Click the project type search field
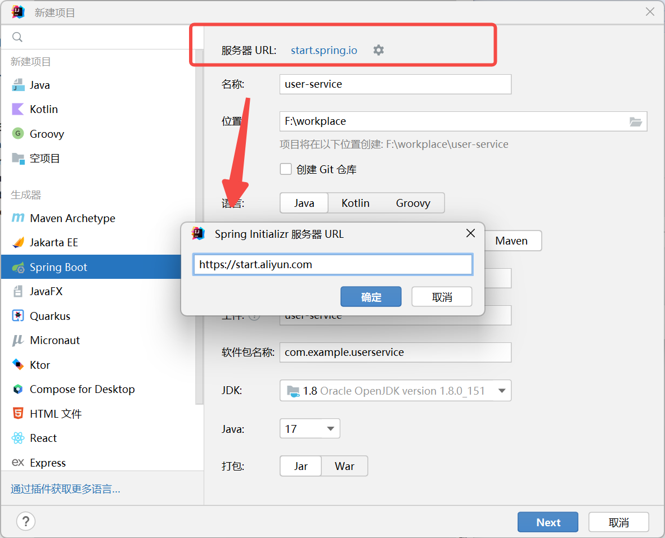The width and height of the screenshot is (665, 538). pyautogui.click(x=102, y=37)
